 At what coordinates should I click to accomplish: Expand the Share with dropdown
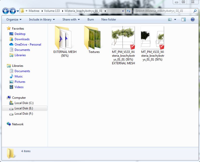pos(71,19)
